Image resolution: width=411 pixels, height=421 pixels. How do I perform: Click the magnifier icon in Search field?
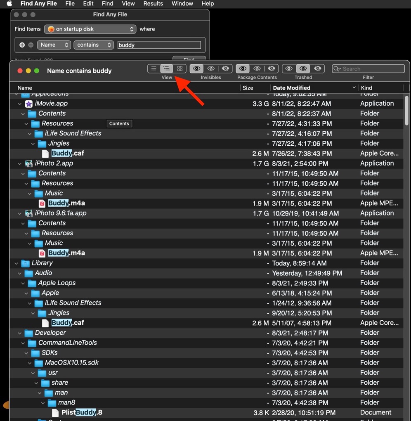(337, 69)
